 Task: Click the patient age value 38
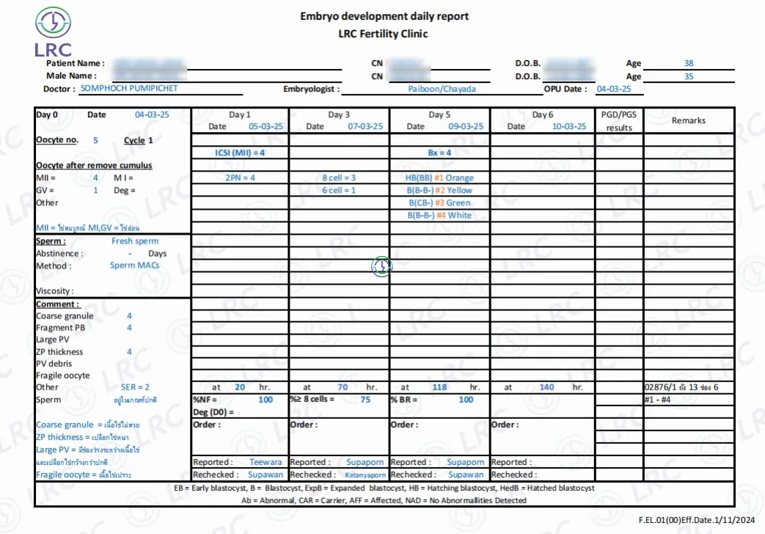pyautogui.click(x=688, y=63)
